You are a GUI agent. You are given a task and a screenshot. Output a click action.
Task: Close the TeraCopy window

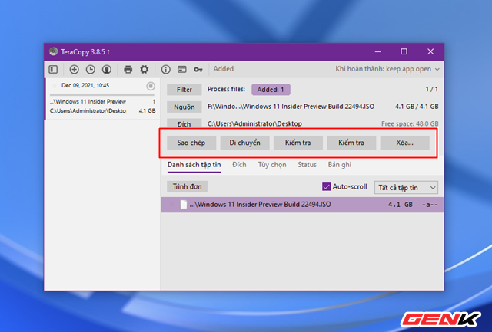pos(430,51)
